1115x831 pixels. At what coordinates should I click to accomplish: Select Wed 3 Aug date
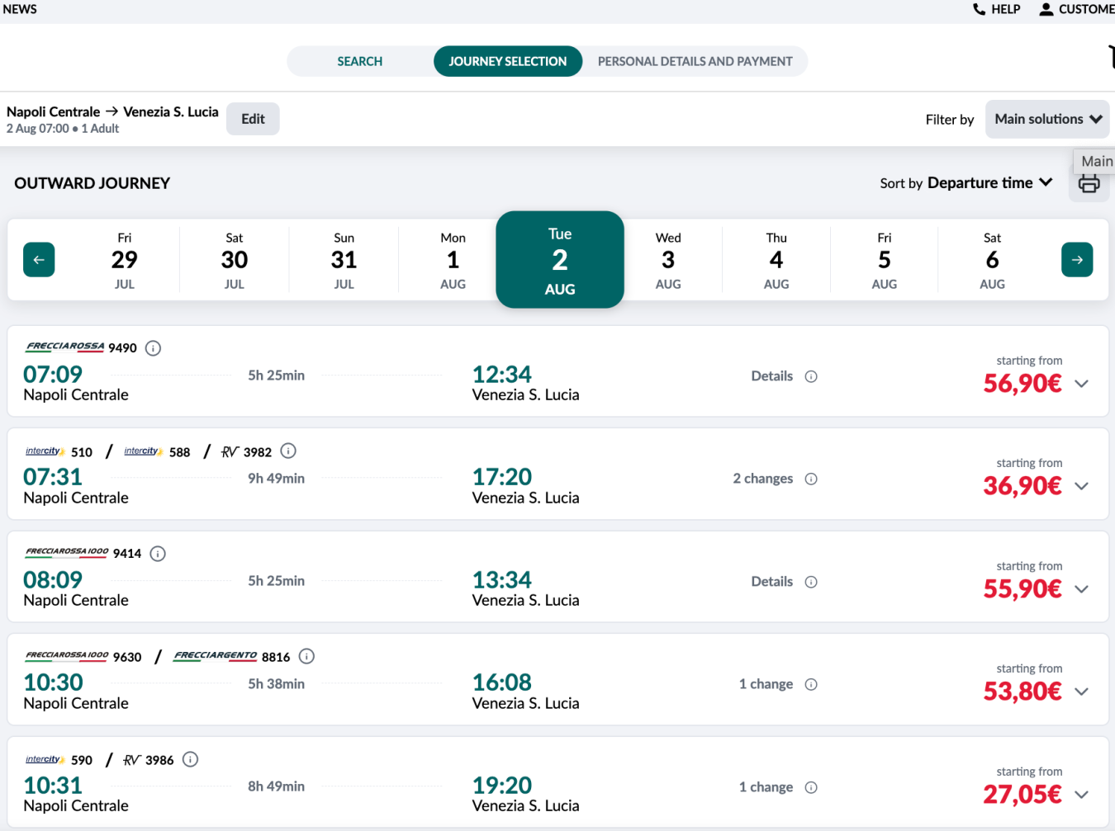click(668, 260)
